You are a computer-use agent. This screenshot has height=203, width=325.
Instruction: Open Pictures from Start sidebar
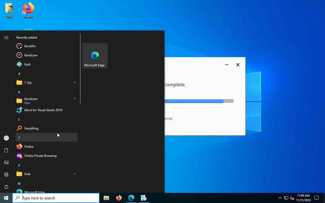click(x=6, y=162)
